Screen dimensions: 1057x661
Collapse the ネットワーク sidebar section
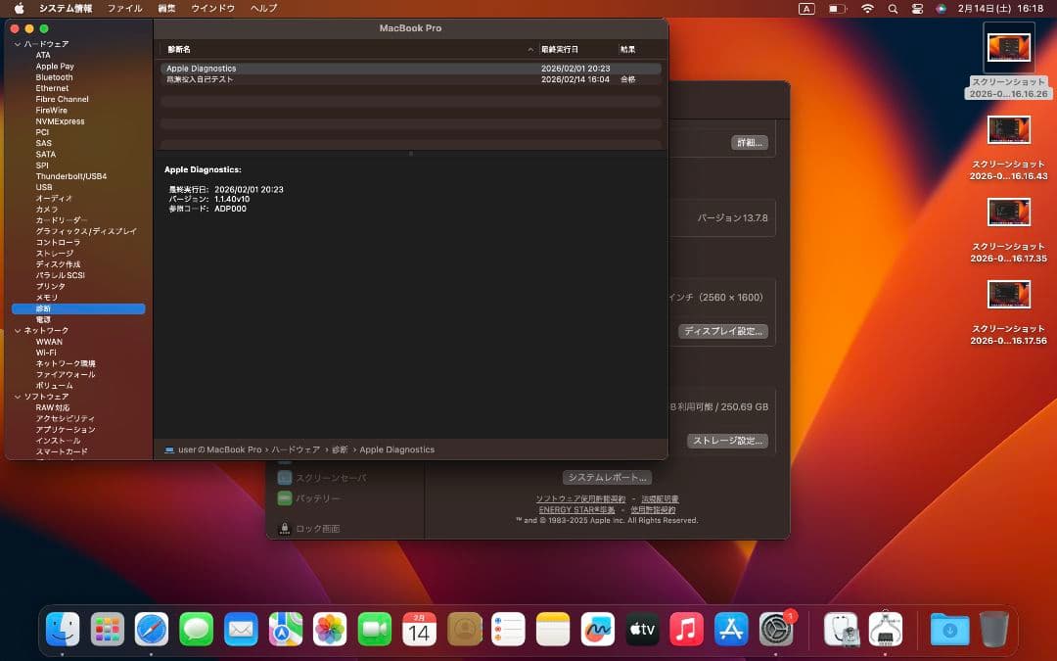pos(16,330)
